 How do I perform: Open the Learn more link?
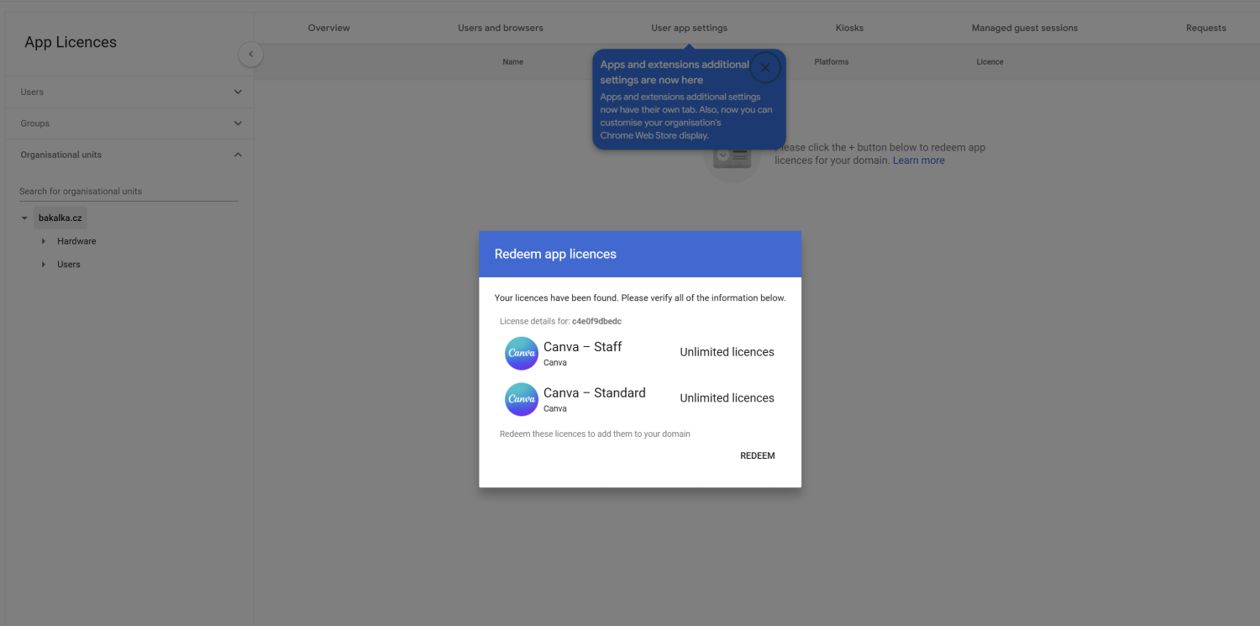pyautogui.click(x=919, y=160)
